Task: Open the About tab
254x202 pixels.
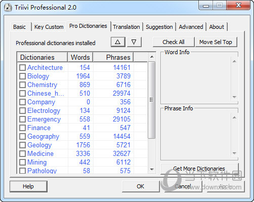Action: [x=217, y=27]
